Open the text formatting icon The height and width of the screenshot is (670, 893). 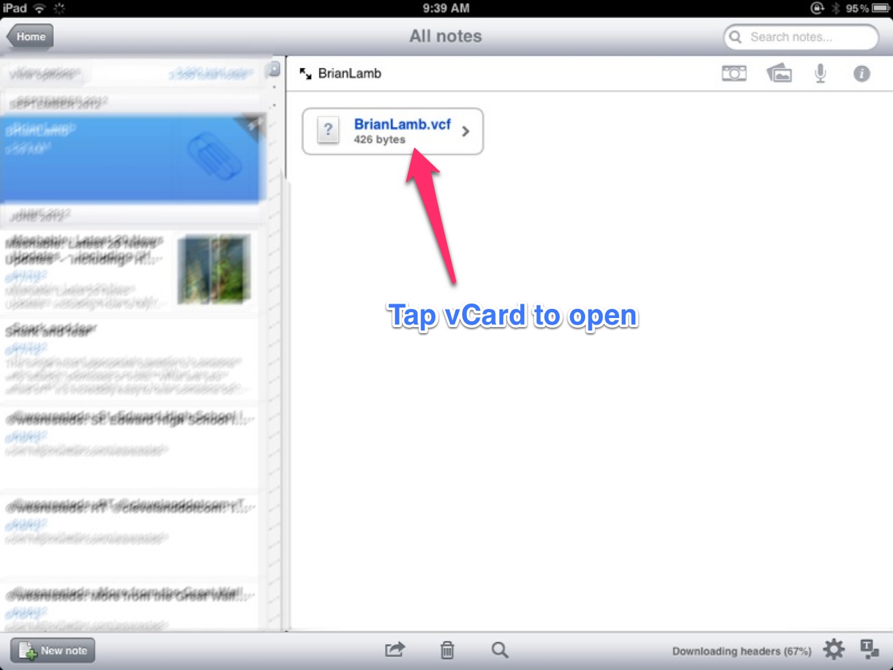869,649
